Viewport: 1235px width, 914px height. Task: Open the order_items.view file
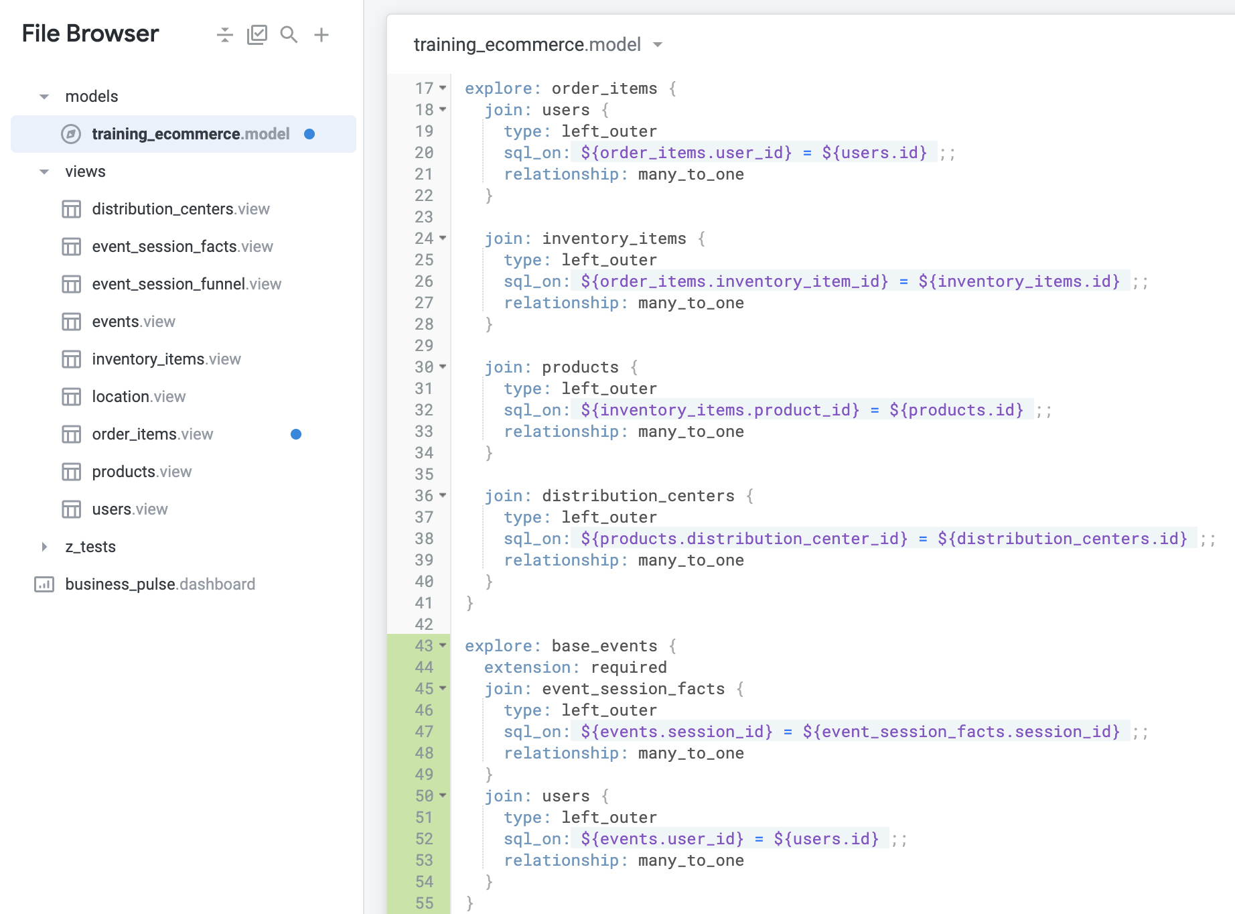152,434
